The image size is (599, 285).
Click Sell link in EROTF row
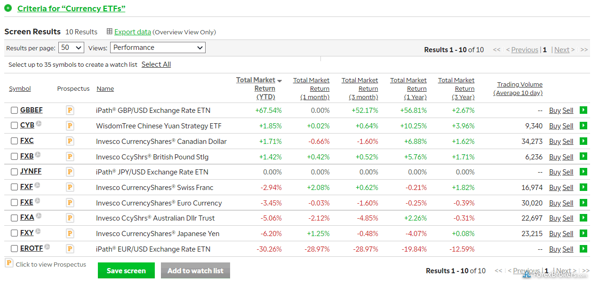pos(568,249)
